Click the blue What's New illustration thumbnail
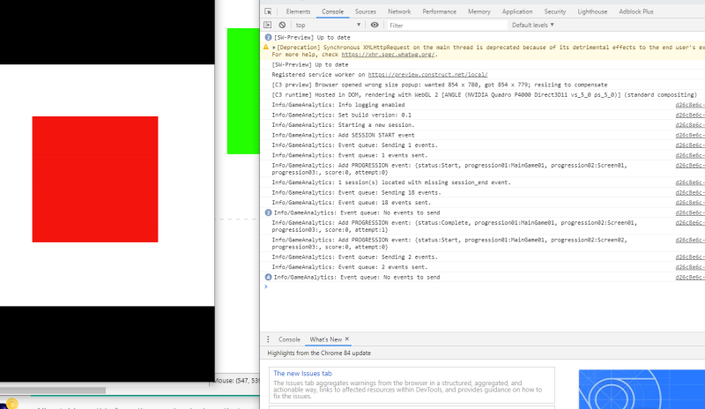This screenshot has height=409, width=705. point(642,390)
